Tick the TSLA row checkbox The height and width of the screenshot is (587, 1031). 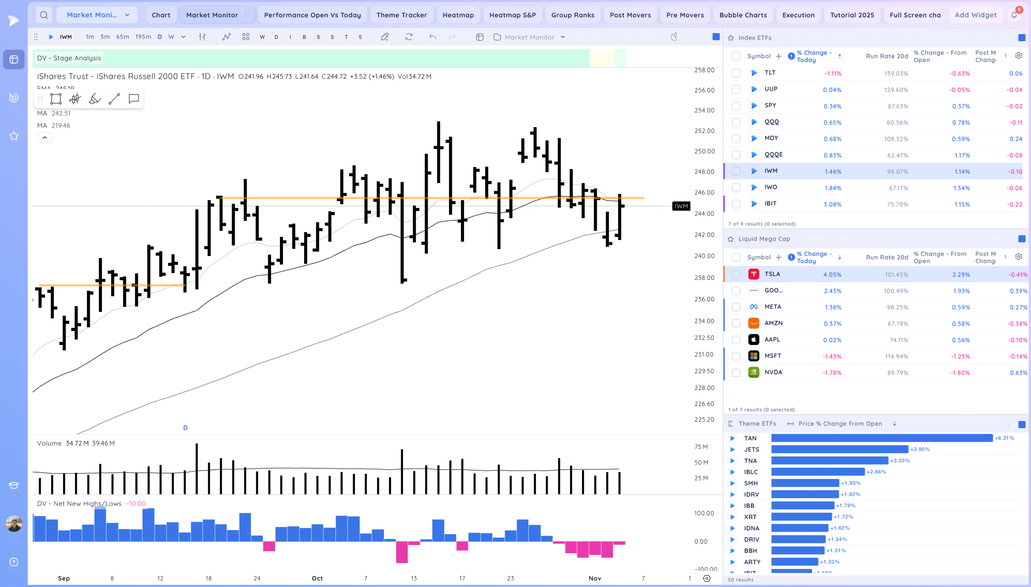[x=736, y=274]
